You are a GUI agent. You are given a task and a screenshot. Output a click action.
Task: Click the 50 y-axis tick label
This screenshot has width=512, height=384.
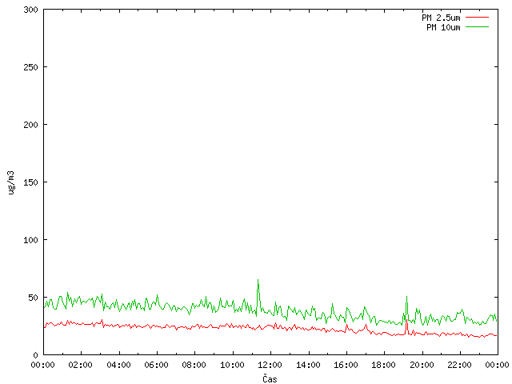[x=33, y=298]
